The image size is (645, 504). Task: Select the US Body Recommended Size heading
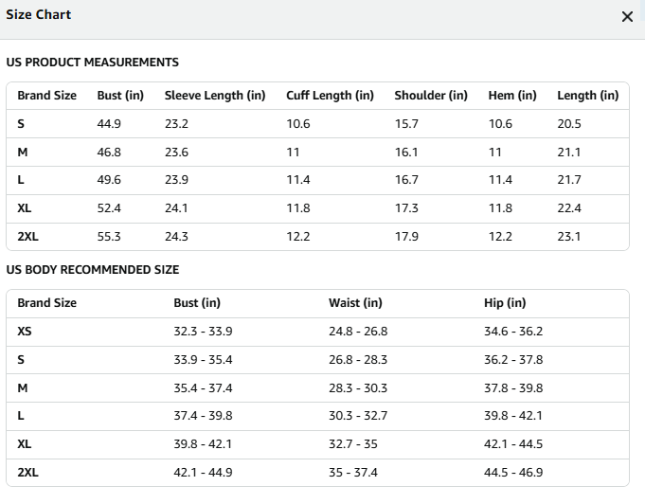coord(93,269)
